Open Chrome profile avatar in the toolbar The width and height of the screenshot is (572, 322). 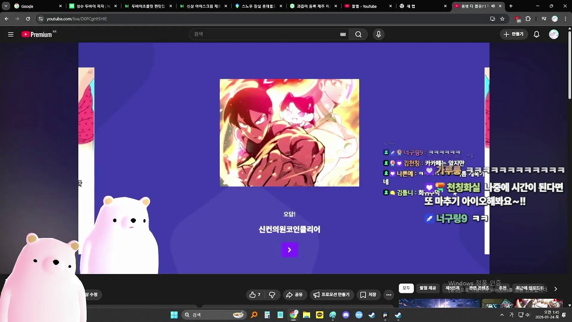coord(555,19)
